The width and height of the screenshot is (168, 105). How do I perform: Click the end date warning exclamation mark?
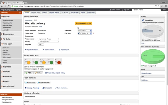coord(93,33)
